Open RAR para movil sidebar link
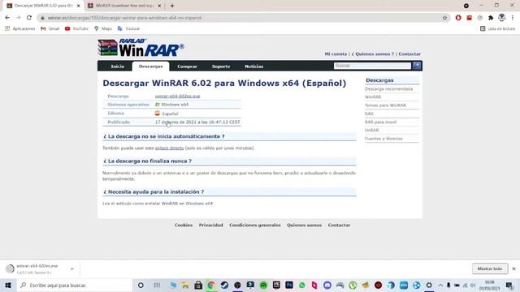 click(380, 122)
